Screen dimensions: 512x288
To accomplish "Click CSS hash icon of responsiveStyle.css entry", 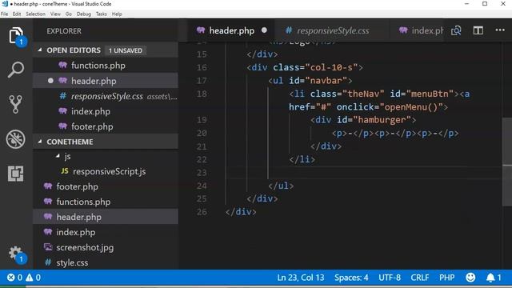I will [x=62, y=96].
